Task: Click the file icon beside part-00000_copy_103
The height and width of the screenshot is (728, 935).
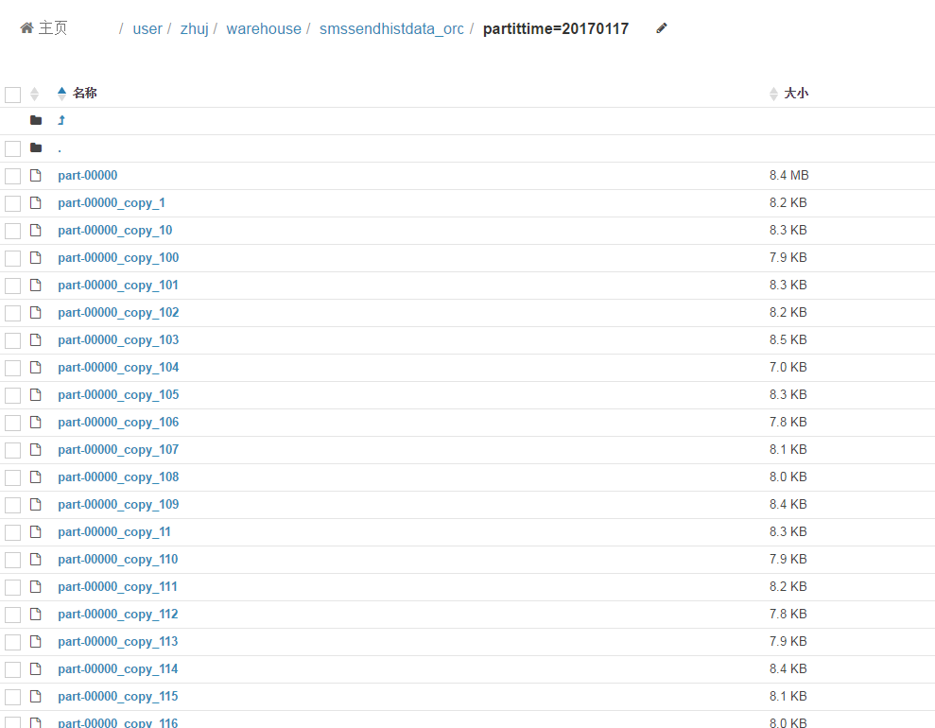Action: pos(36,339)
